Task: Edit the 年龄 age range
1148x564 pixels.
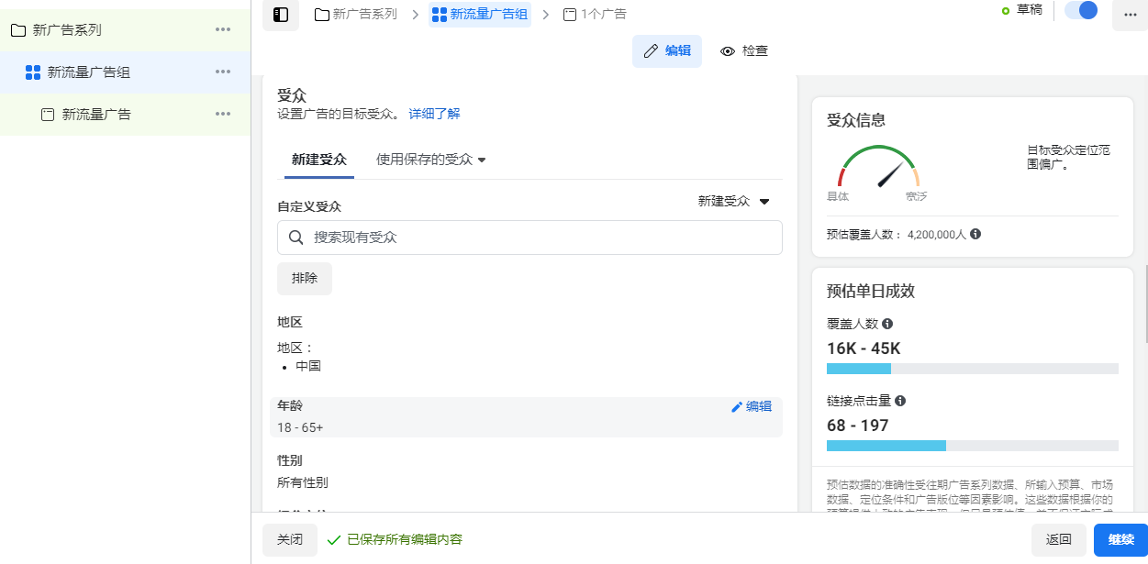Action: pyautogui.click(x=751, y=406)
